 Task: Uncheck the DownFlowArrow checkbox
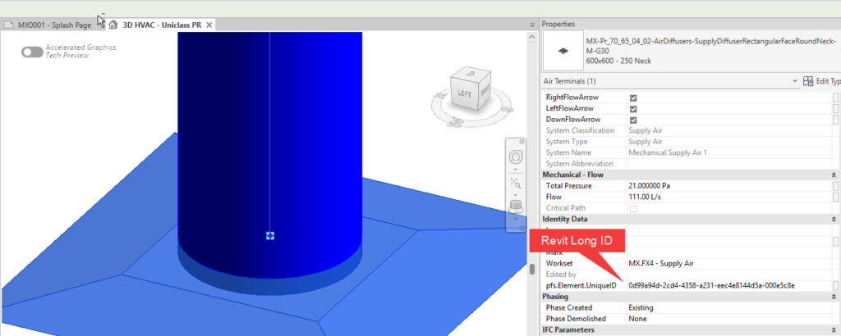pyautogui.click(x=633, y=120)
